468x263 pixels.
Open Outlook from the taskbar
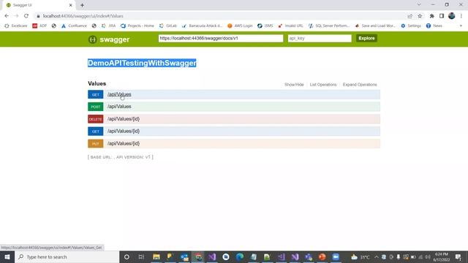point(184,256)
